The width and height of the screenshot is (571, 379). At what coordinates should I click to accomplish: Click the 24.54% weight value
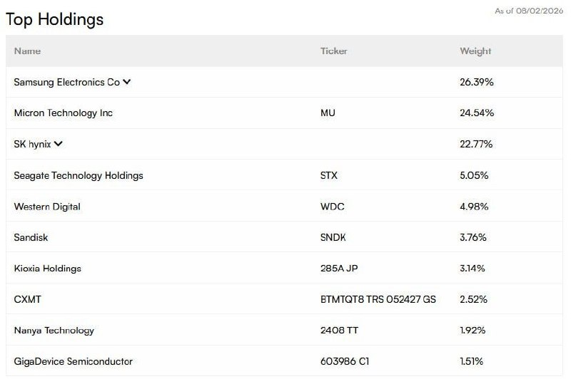tap(477, 113)
